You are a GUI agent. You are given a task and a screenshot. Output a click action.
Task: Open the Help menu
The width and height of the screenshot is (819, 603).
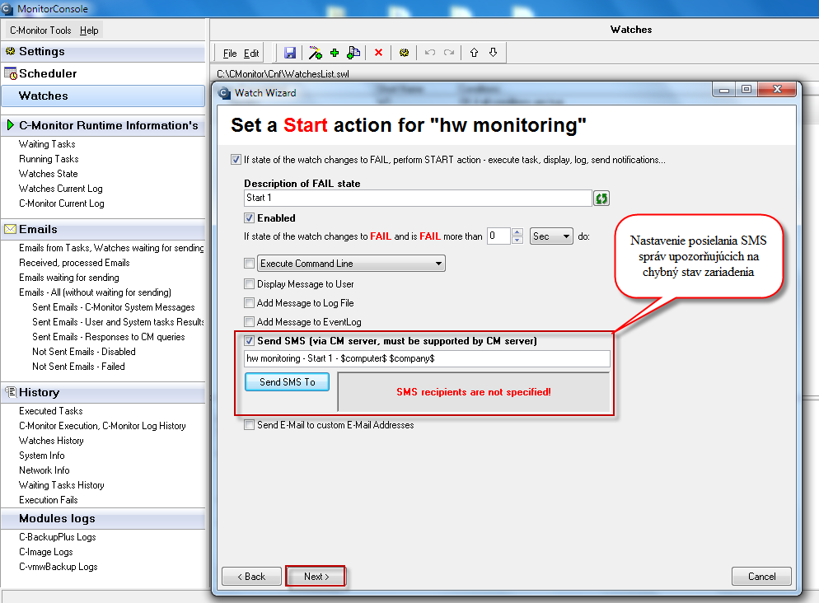[x=89, y=30]
